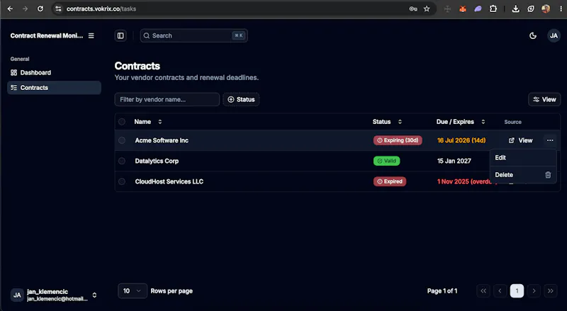567x311 pixels.
Task: Go to previous page of table
Action: [x=500, y=290]
